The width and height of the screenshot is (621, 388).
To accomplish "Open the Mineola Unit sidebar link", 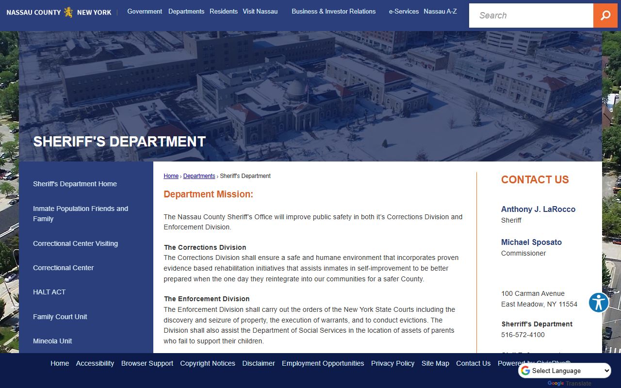I will pyautogui.click(x=52, y=341).
